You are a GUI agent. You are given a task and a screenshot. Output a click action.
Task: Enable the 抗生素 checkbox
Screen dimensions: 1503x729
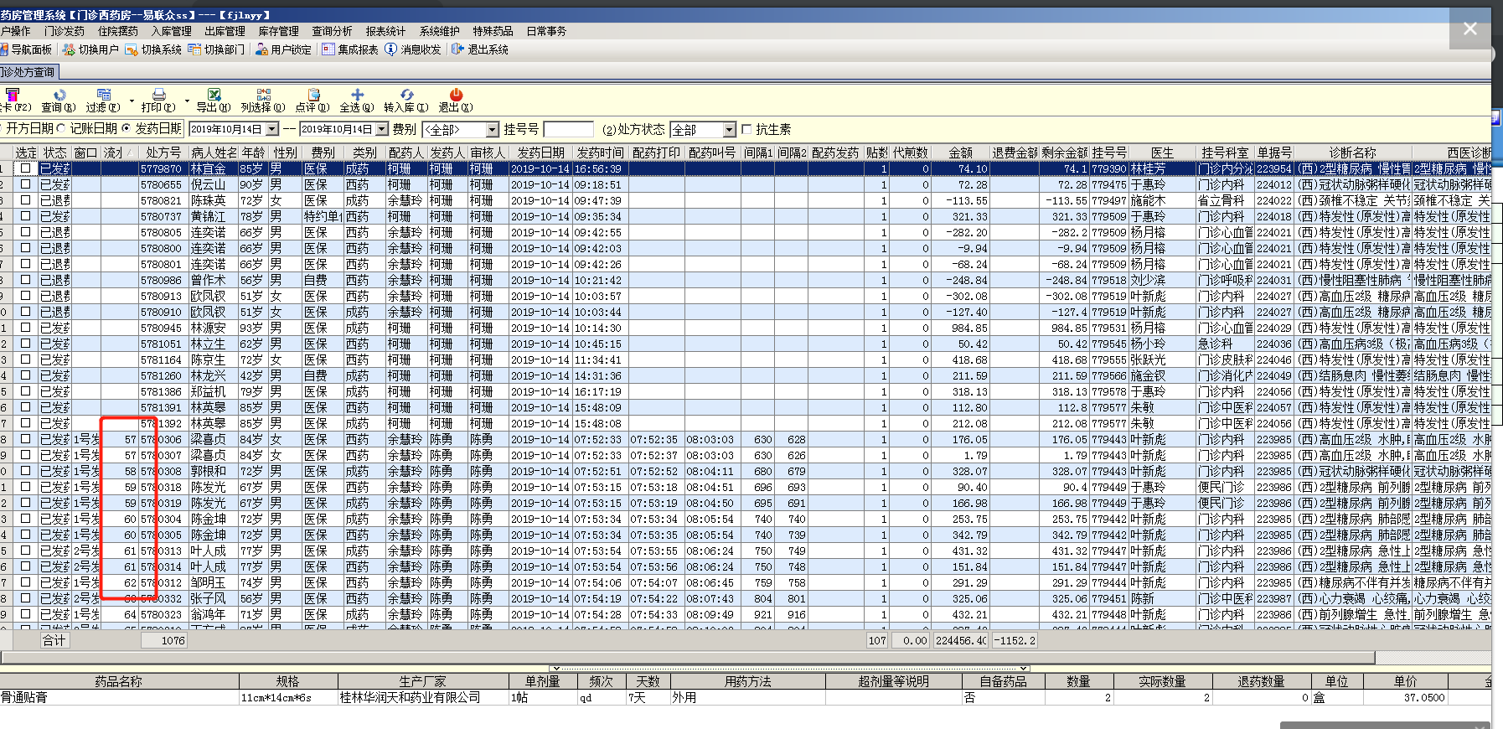click(x=746, y=129)
